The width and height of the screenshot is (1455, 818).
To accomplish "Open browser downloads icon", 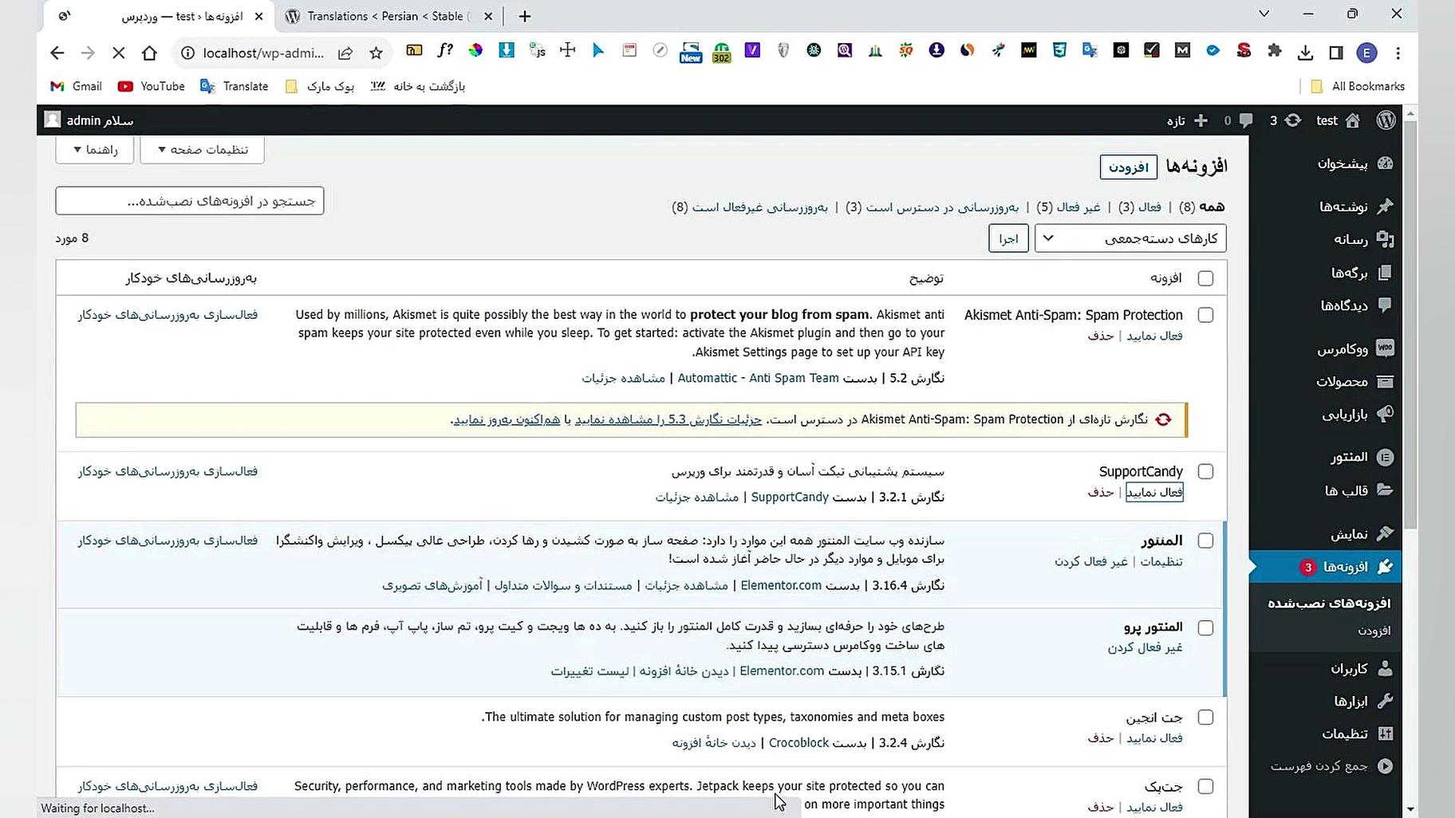I will click(x=1305, y=53).
